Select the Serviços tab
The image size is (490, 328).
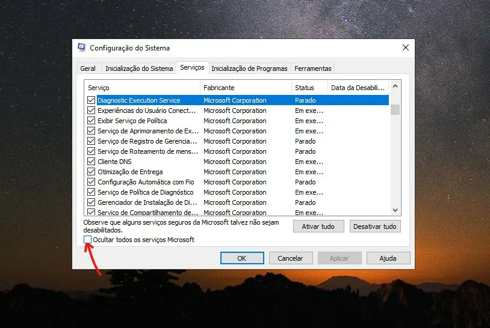[x=192, y=67]
